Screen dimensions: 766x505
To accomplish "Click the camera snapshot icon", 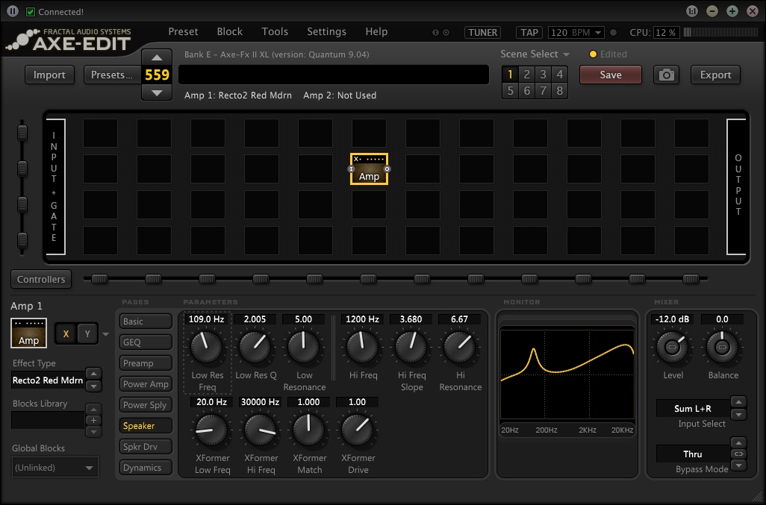I will click(x=667, y=75).
